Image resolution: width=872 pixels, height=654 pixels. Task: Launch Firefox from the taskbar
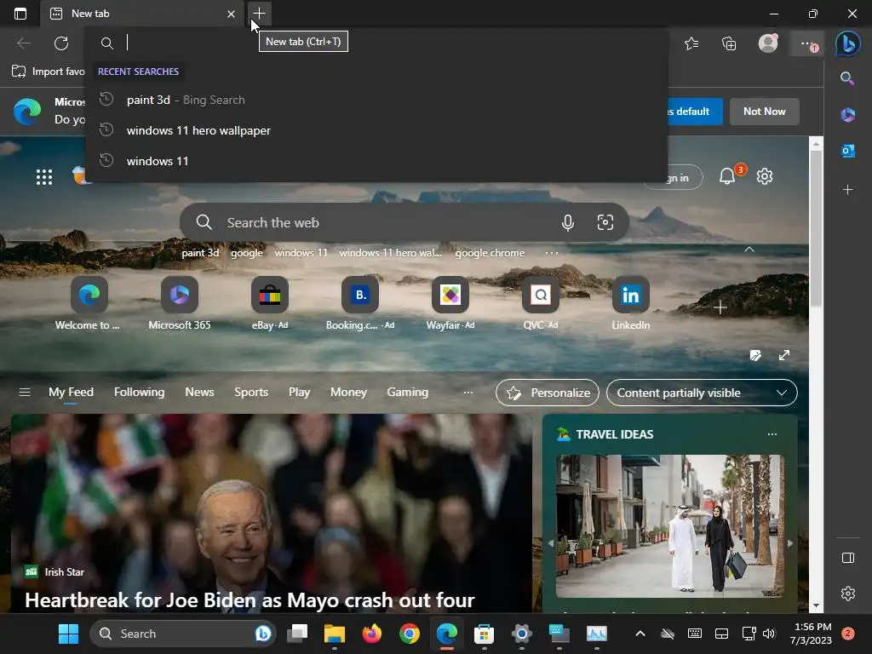[371, 634]
